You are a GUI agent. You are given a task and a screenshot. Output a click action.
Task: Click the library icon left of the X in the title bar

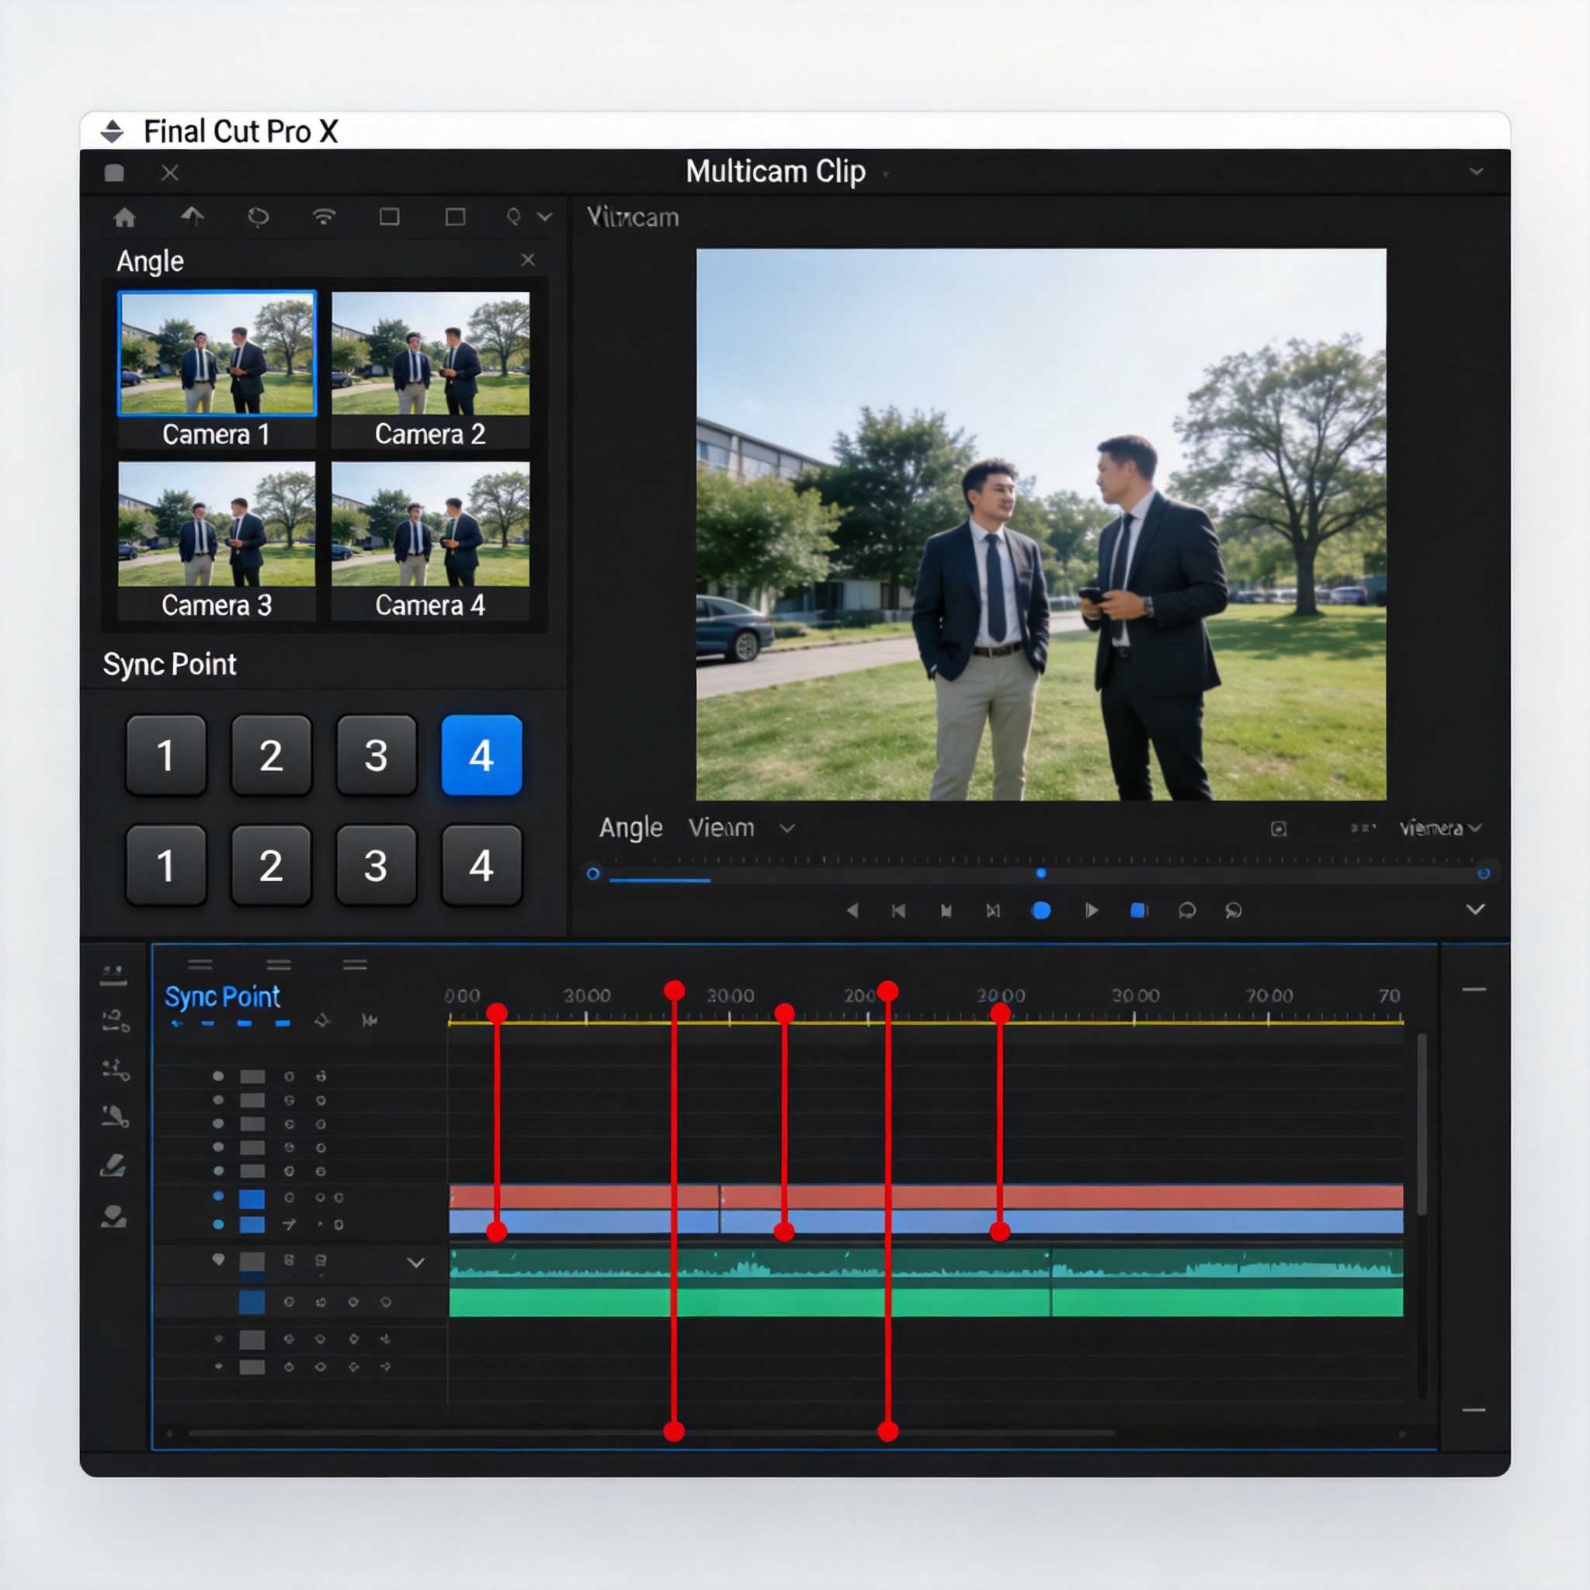(x=114, y=173)
